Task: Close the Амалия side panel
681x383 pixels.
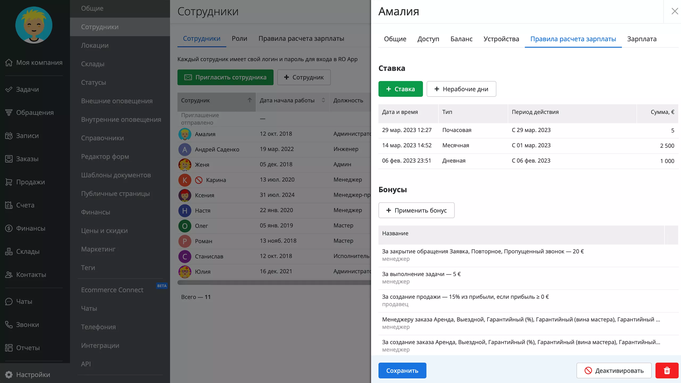Action: [x=675, y=11]
